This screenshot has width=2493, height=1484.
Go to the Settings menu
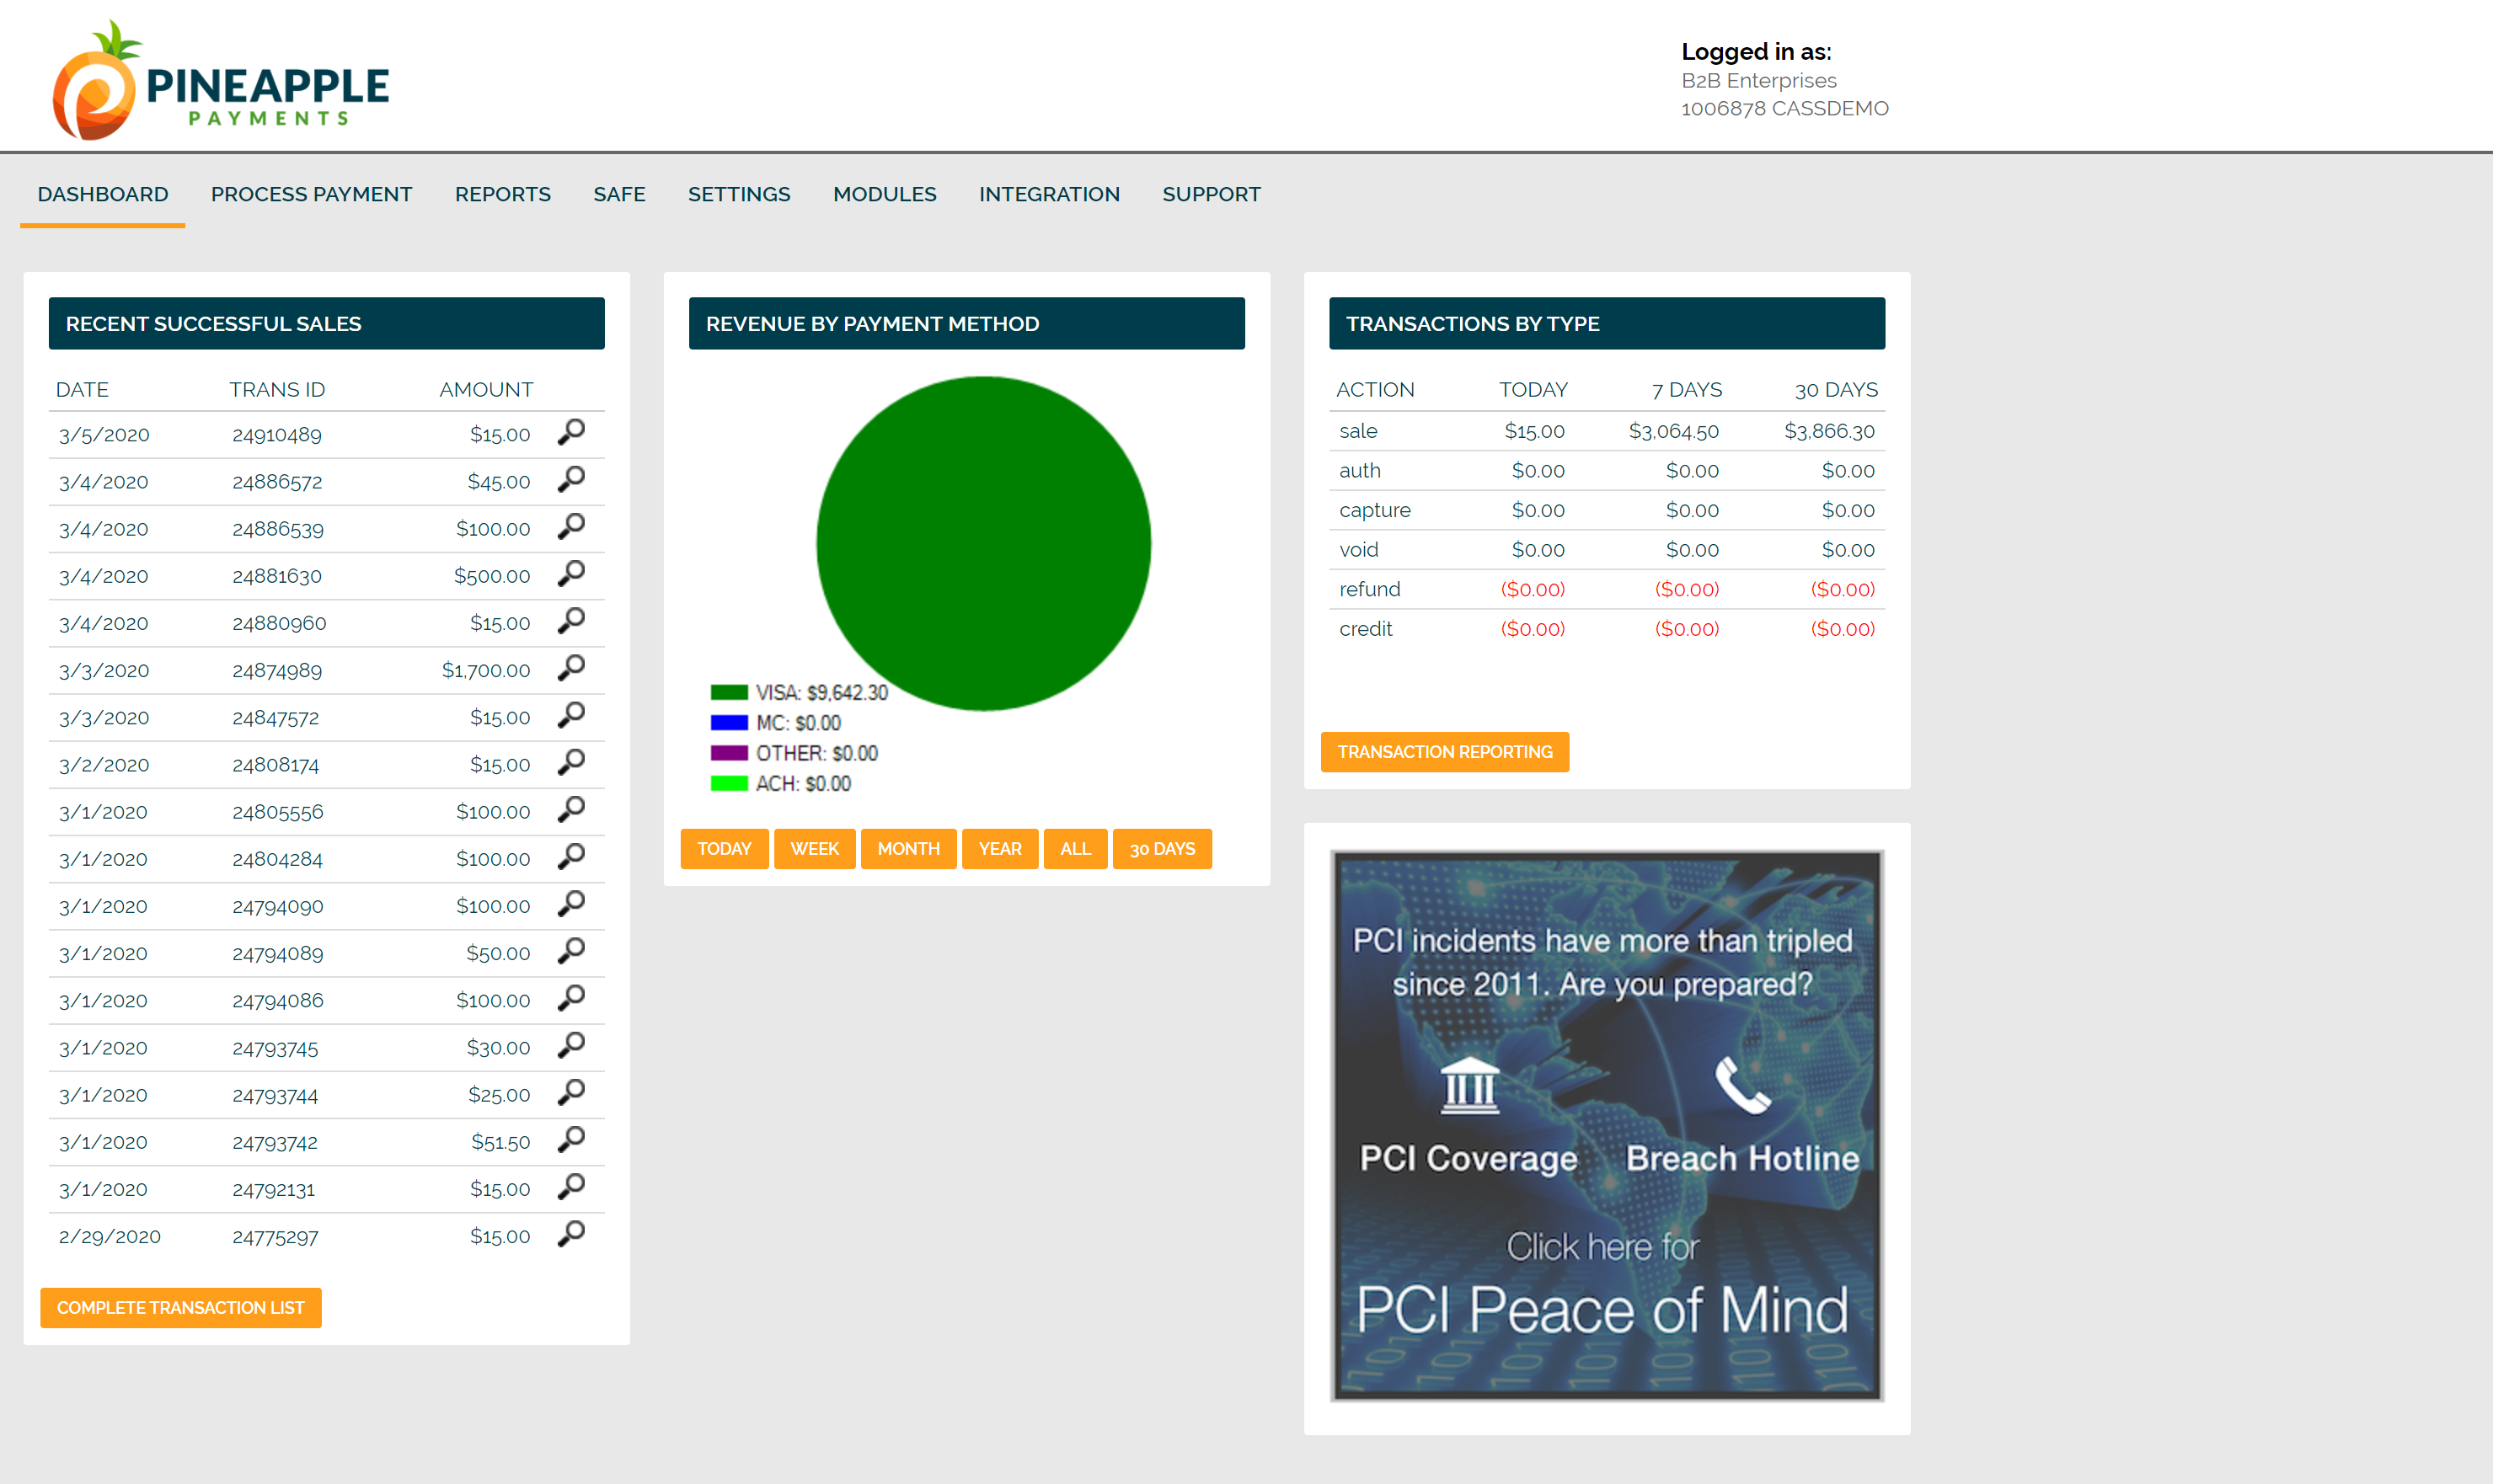tap(738, 194)
